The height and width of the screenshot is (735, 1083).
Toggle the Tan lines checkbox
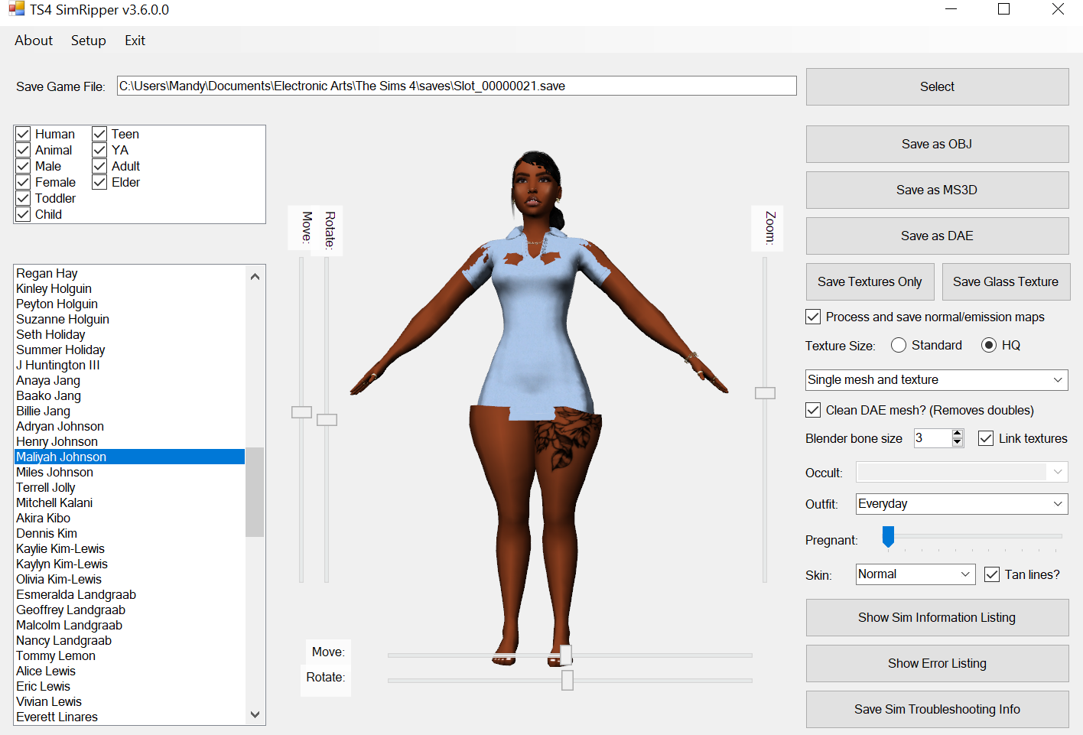click(x=992, y=574)
